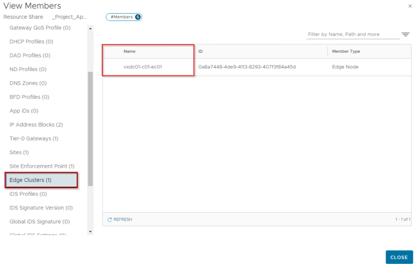The width and height of the screenshot is (415, 265).
Task: Select Edge Clusters (1)
Action: (42, 180)
